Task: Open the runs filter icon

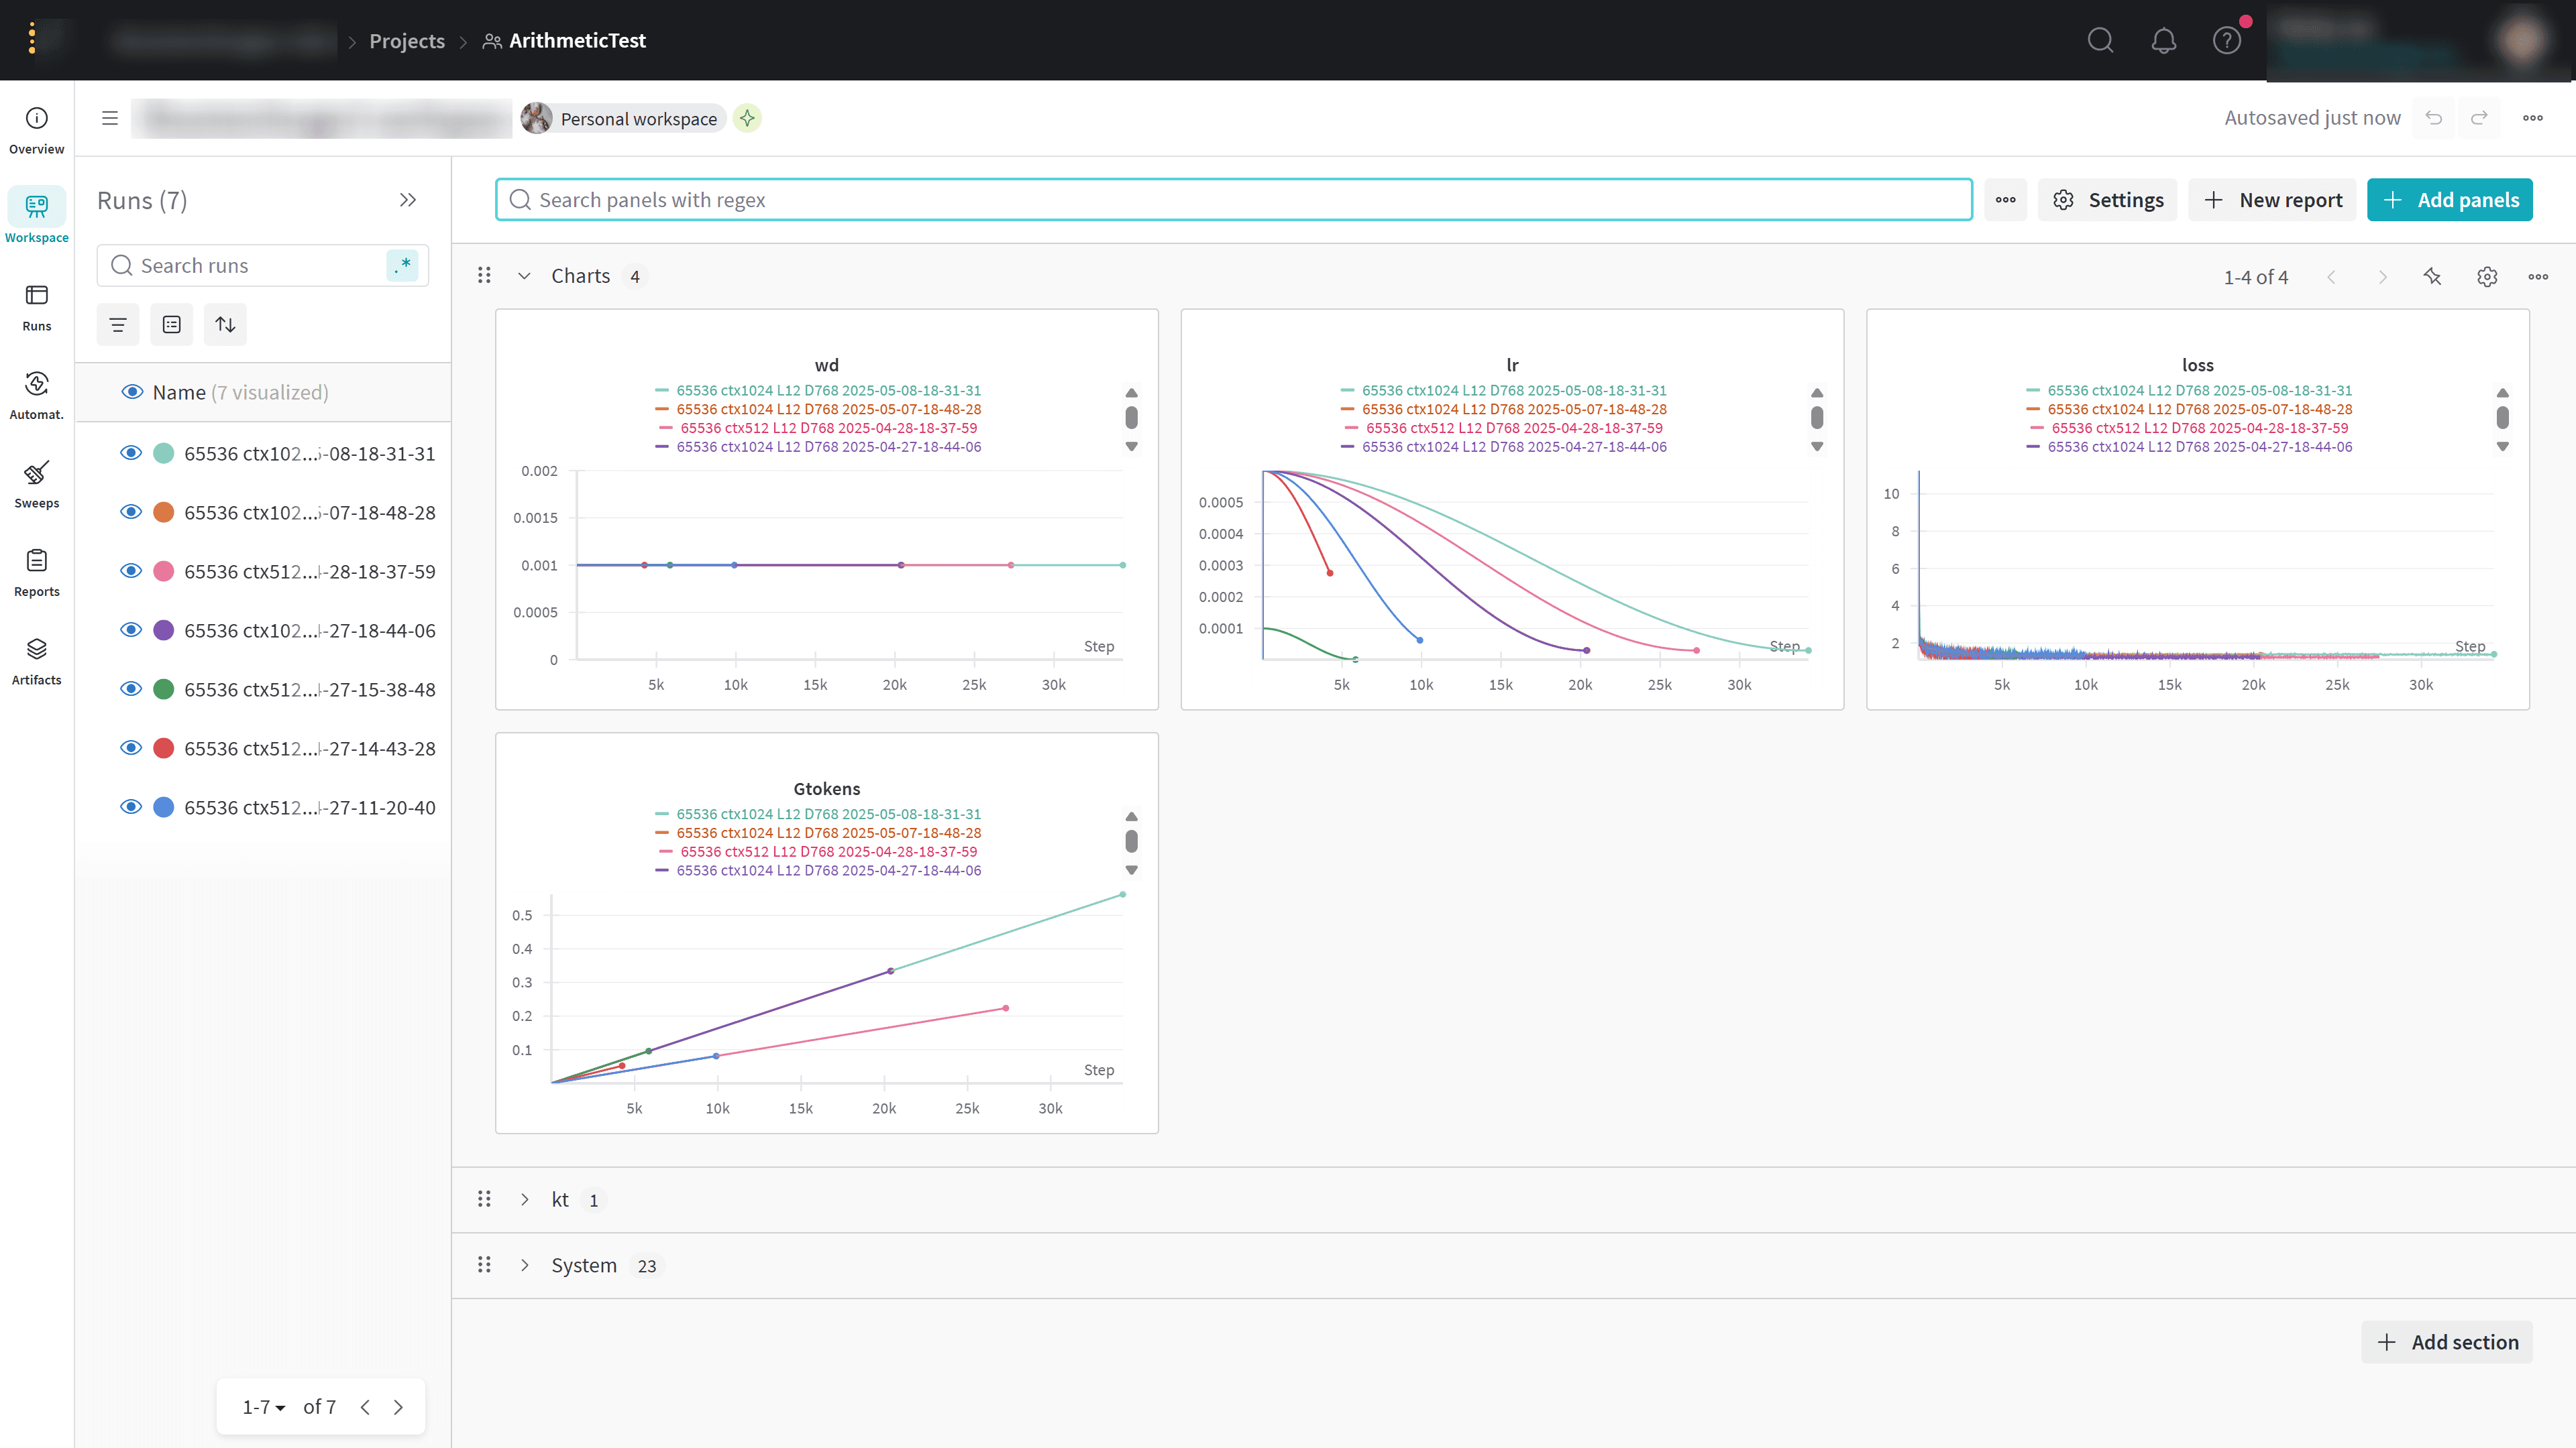Action: 118,324
